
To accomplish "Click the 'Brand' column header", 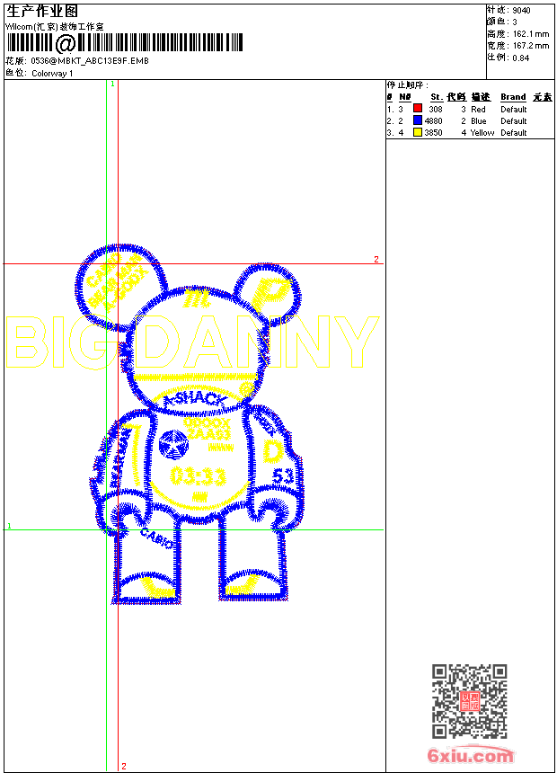I will pos(513,97).
